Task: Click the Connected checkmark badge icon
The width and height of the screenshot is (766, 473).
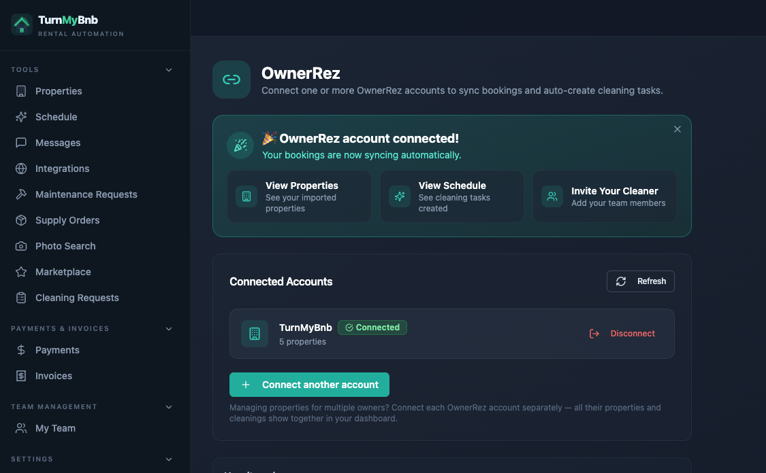Action: pyautogui.click(x=349, y=328)
